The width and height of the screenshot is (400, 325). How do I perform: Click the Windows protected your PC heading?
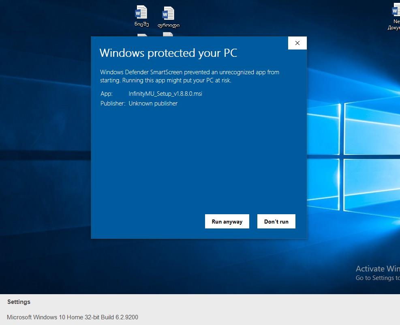(168, 53)
